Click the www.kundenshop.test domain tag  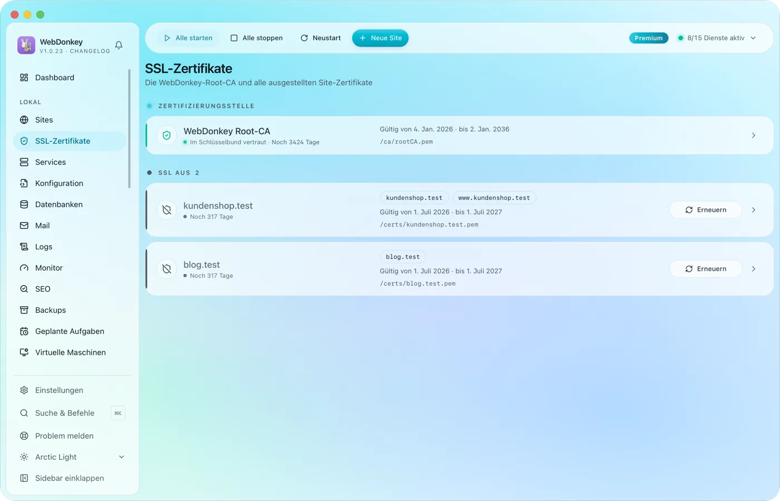coord(494,198)
